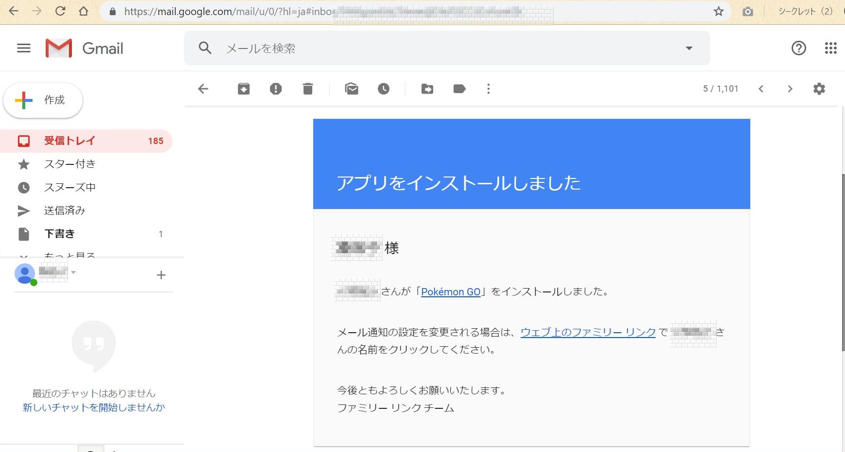Snooze this email with clock icon
845x452 pixels.
point(384,89)
